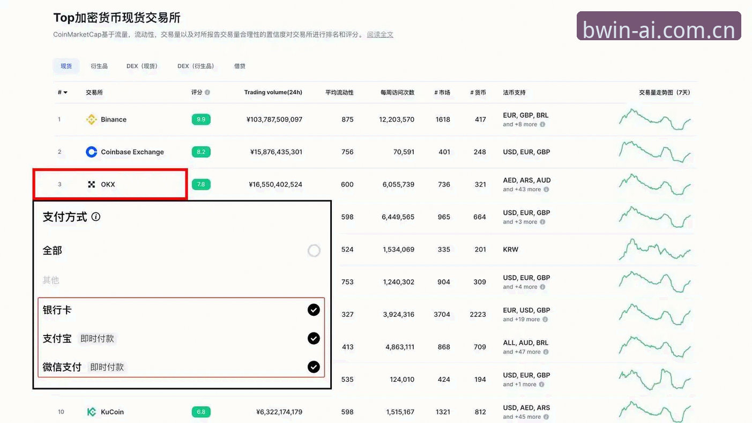The image size is (752, 423).
Task: Select the 全部 radio option
Action: pos(314,250)
